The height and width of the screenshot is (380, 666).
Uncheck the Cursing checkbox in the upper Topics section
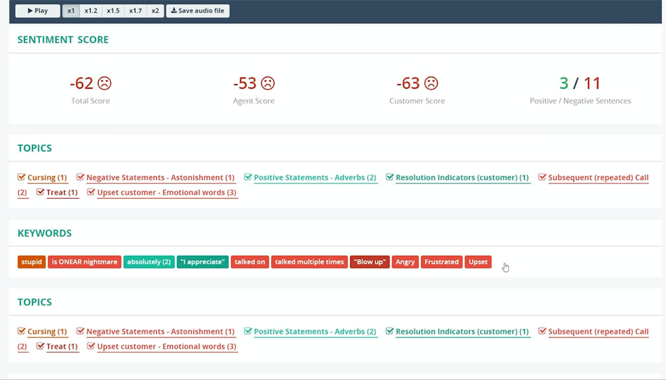click(22, 177)
